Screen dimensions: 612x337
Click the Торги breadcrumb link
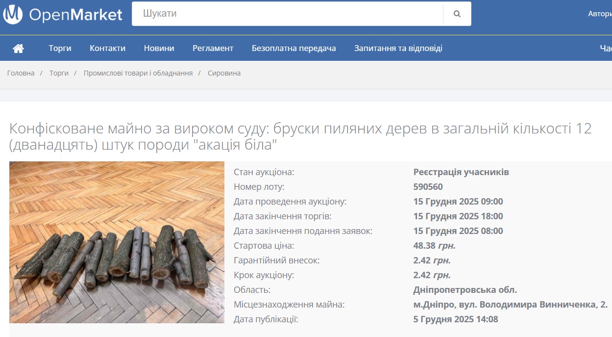tap(59, 73)
